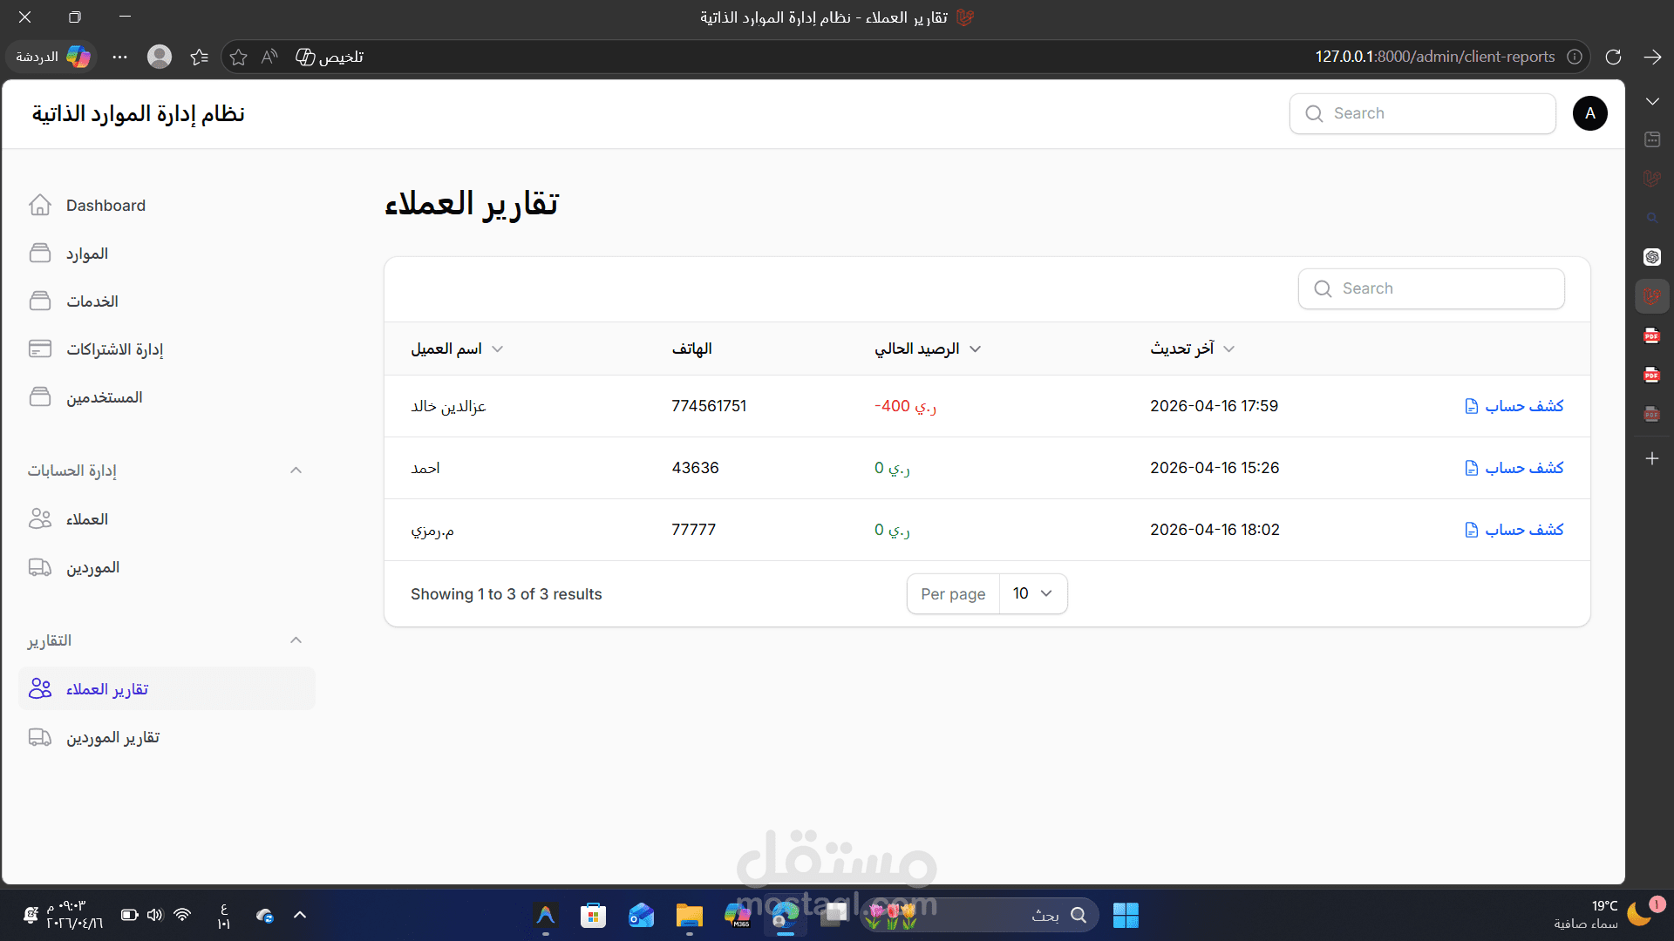
Task: Open كشف حساب for عزالدين خالد
Action: (1514, 406)
